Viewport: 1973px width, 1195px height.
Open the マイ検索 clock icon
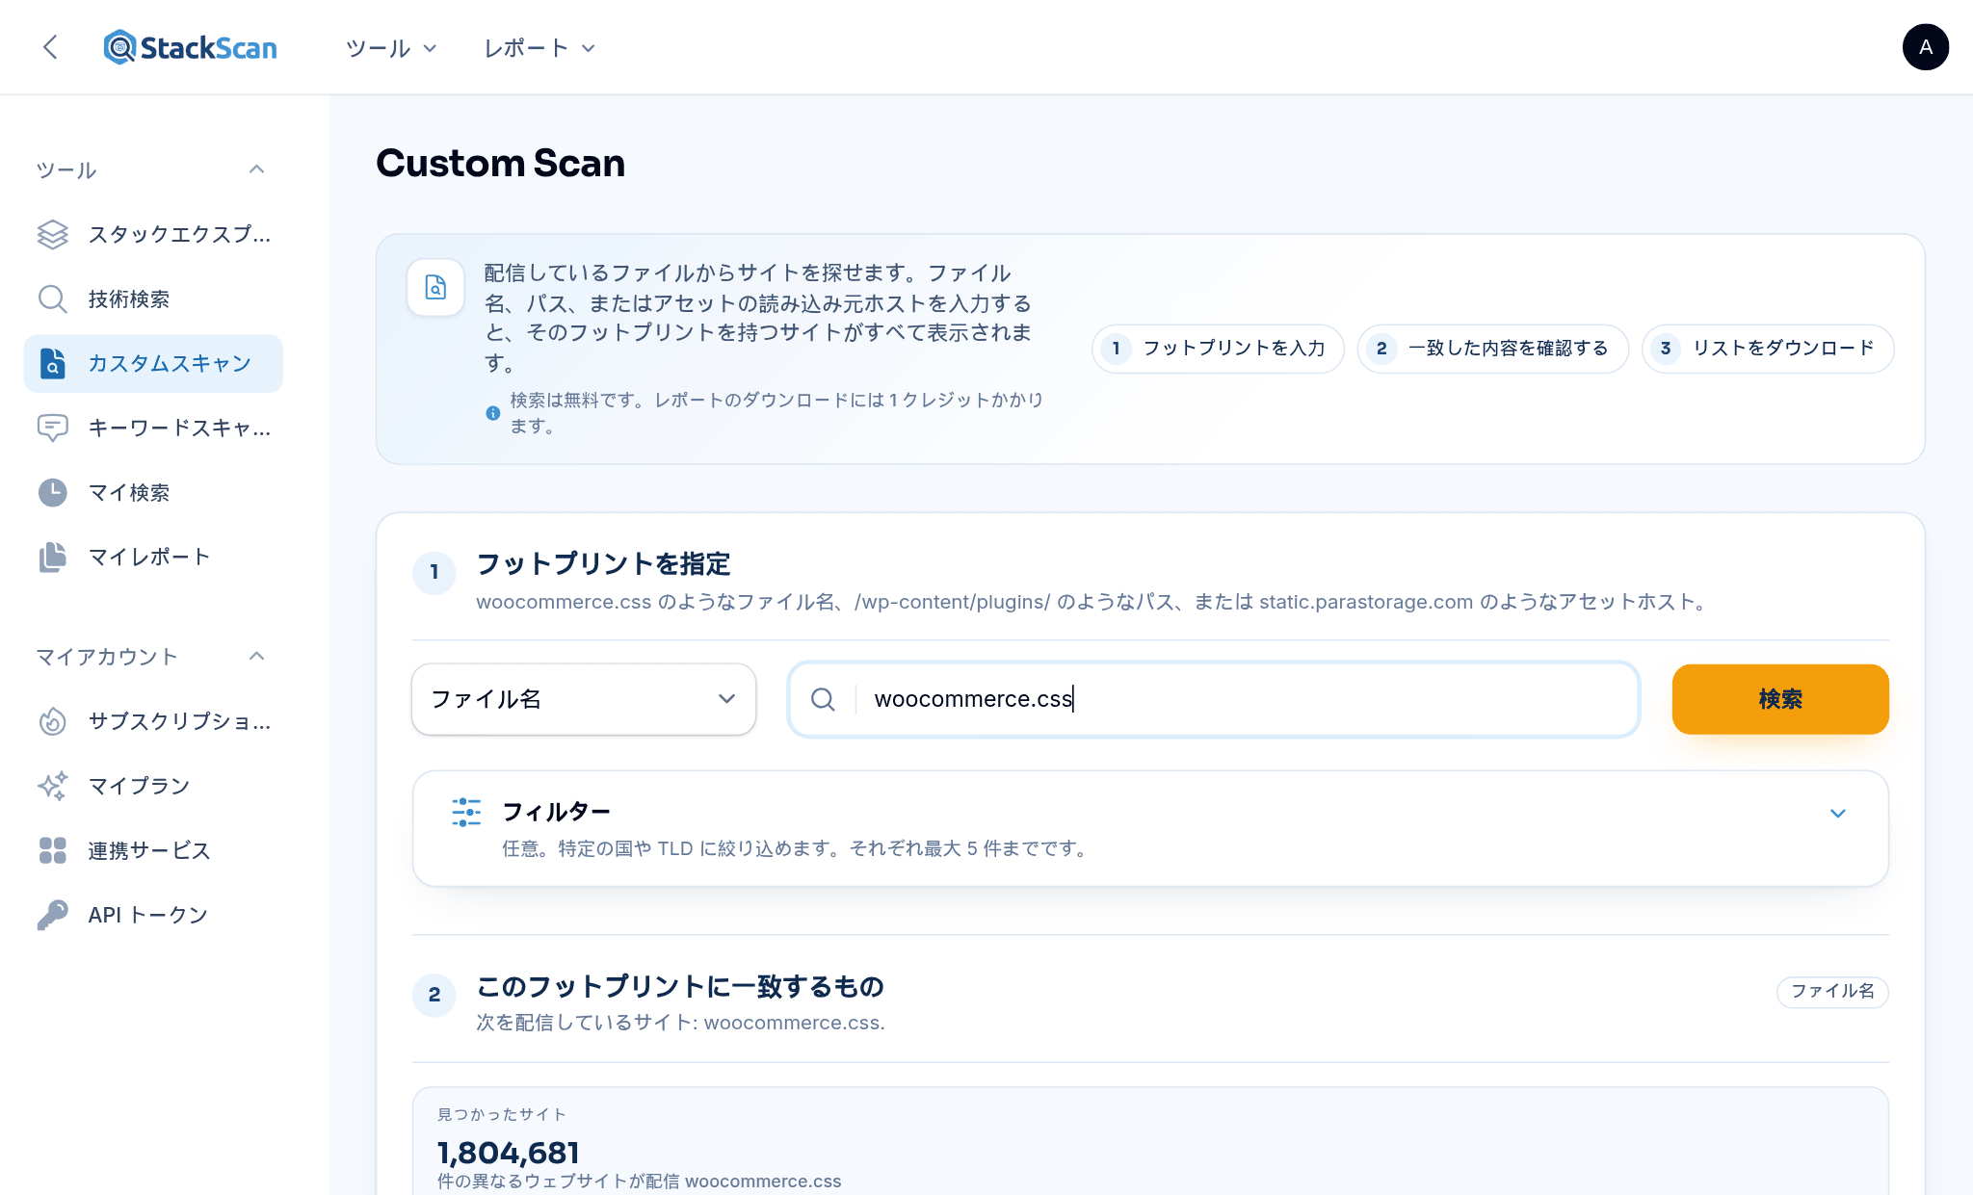[53, 492]
